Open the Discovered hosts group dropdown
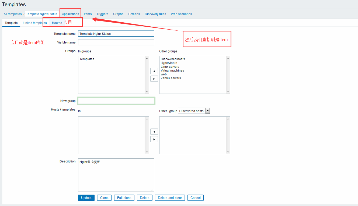358x206 pixels. coord(194,111)
